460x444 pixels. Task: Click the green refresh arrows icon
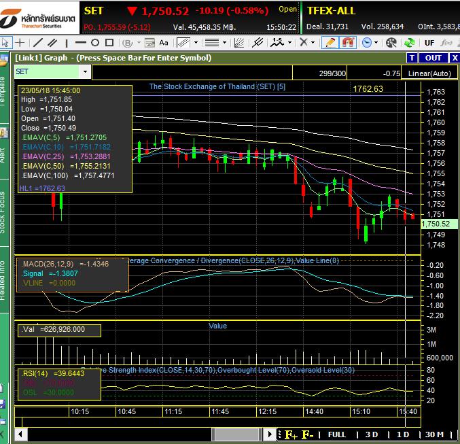(x=410, y=43)
